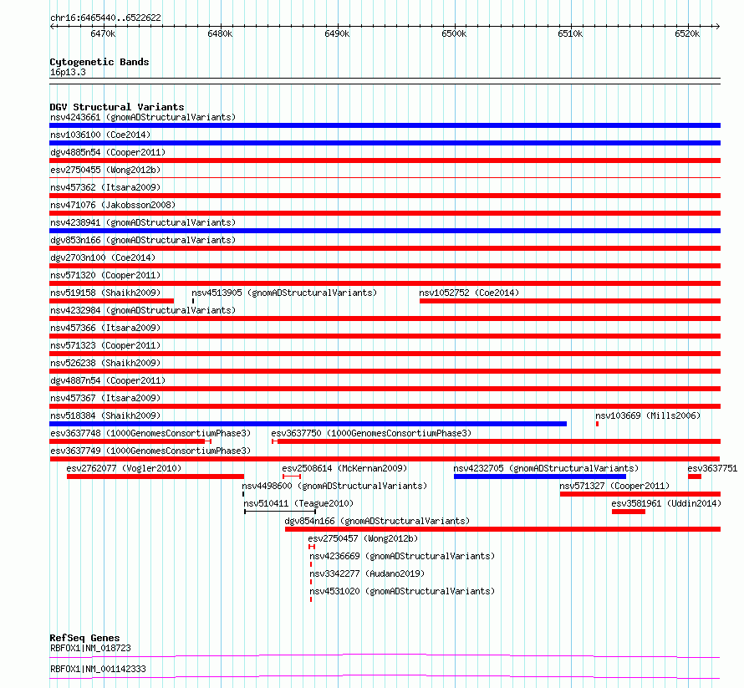Click the nsv510411 black span marker
Viewport: 744px width, 688px height.
pos(280,512)
